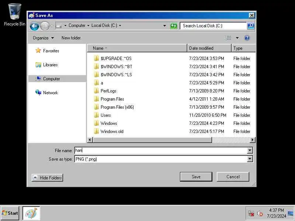
Task: Click the Paint taskbar icon
Action: [x=31, y=213]
